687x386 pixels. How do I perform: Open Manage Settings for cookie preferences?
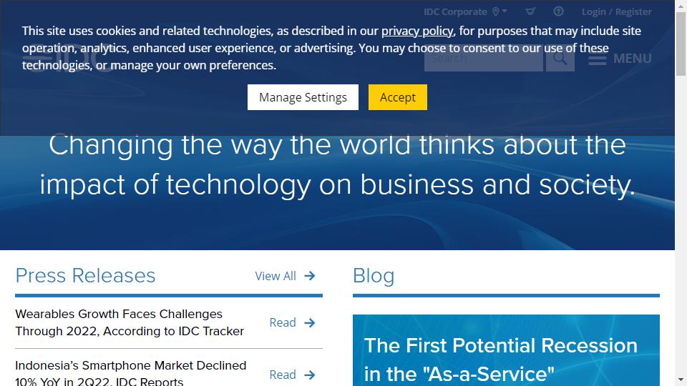pos(303,97)
